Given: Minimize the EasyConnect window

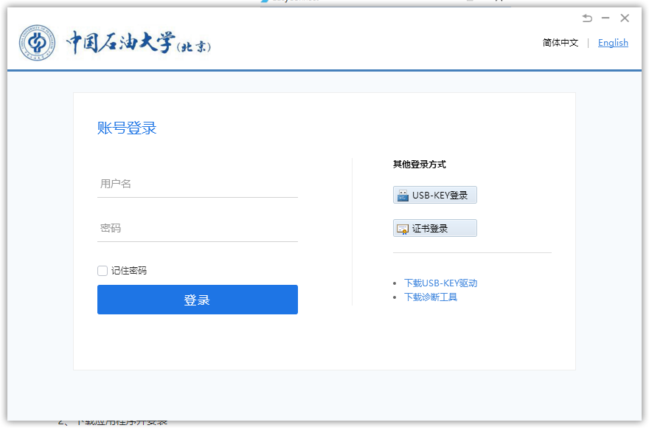Looking at the screenshot, I should 605,18.
